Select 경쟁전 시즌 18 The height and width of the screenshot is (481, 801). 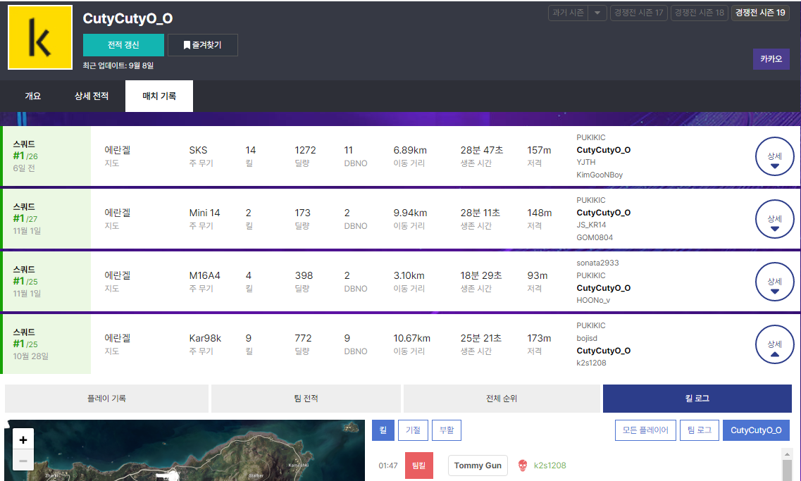coord(699,13)
